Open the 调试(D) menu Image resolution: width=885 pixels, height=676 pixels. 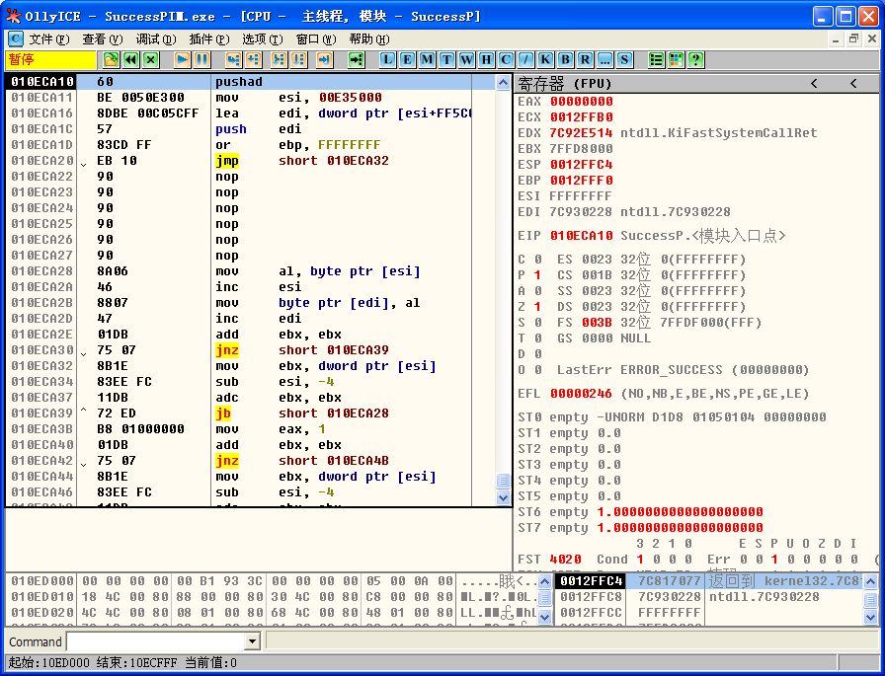point(156,38)
